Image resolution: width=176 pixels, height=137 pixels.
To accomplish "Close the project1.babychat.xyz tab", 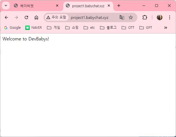I will [x=109, y=6].
